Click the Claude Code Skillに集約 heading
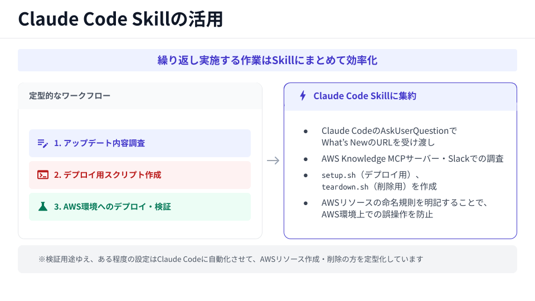This screenshot has width=535, height=301. tap(364, 96)
